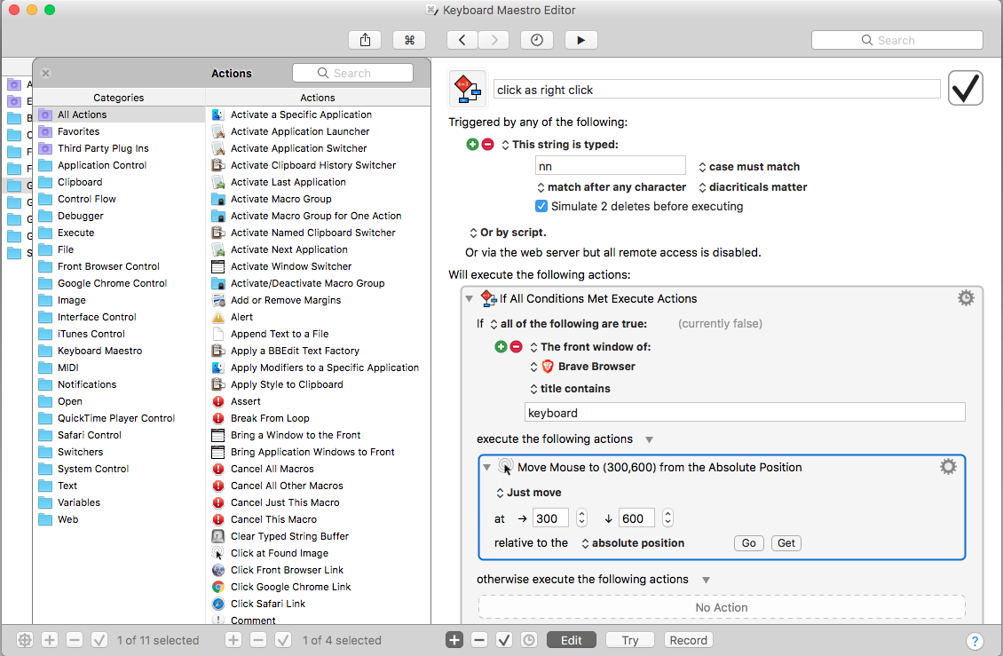
Task: Collapse the Move Mouse action
Action: 486,467
